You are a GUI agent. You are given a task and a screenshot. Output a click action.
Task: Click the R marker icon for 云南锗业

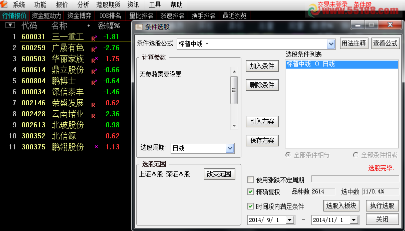(93, 116)
